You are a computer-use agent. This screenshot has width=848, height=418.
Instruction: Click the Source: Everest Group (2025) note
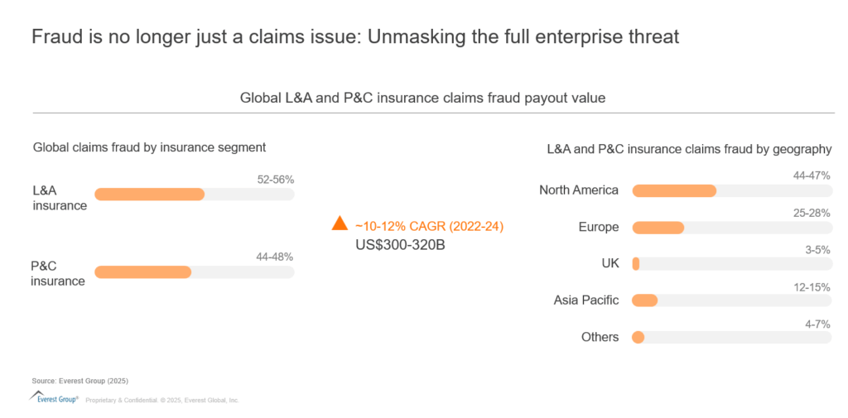coord(80,381)
